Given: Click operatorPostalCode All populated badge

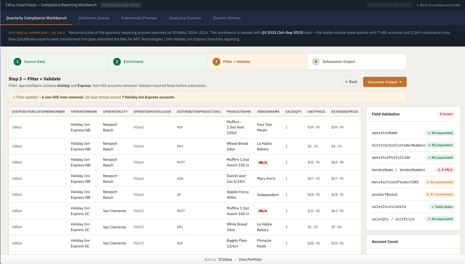Looking at the screenshot, I should tap(440, 158).
